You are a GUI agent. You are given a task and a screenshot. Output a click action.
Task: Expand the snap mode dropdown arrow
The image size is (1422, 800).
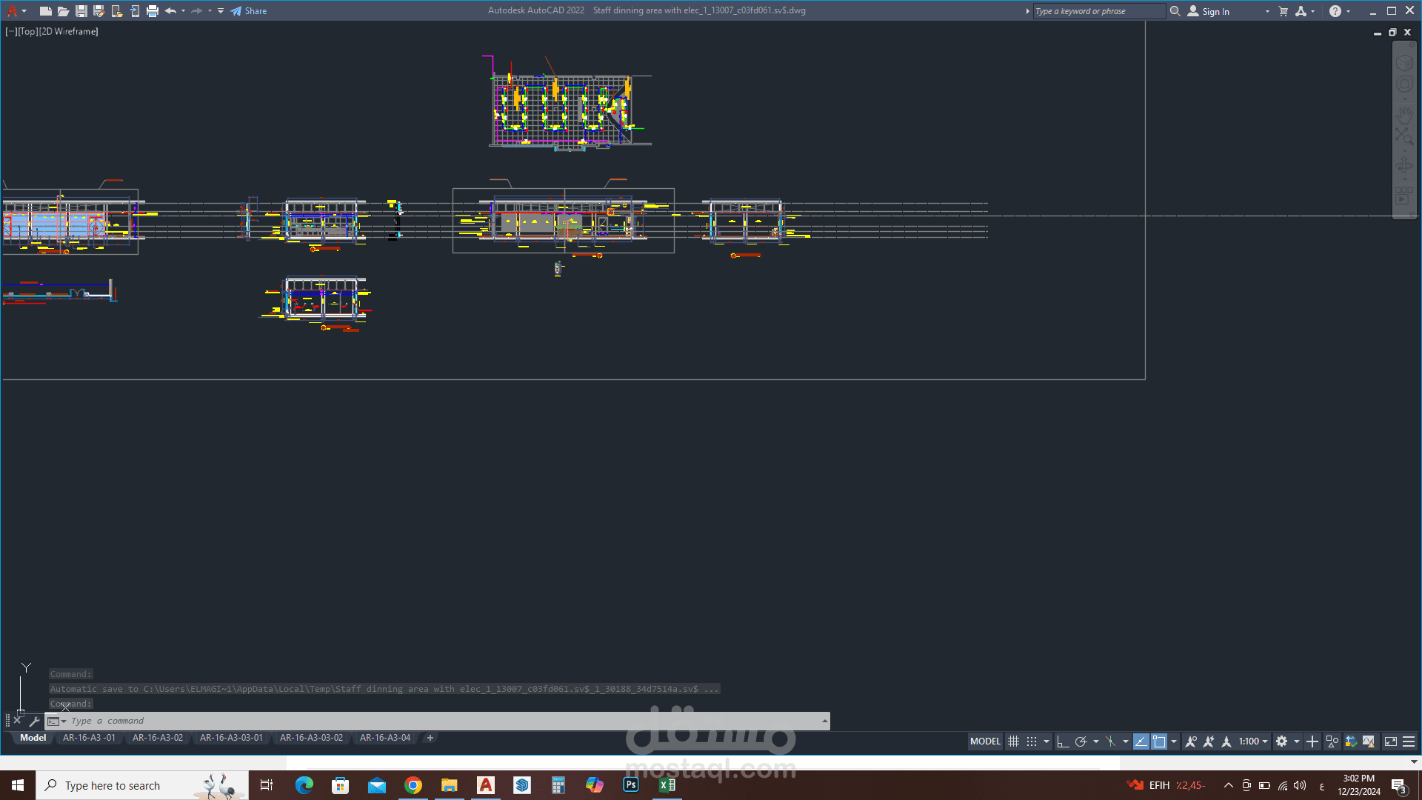pyautogui.click(x=1047, y=741)
